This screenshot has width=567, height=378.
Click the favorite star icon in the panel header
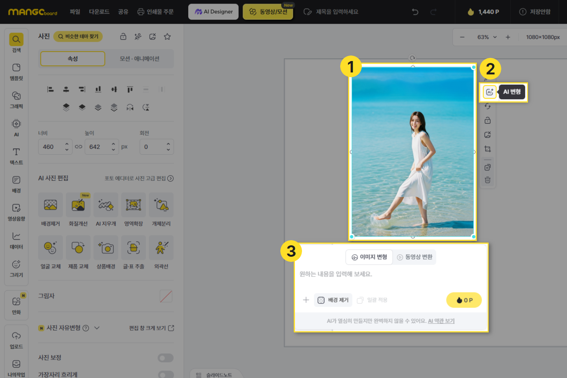(x=167, y=37)
